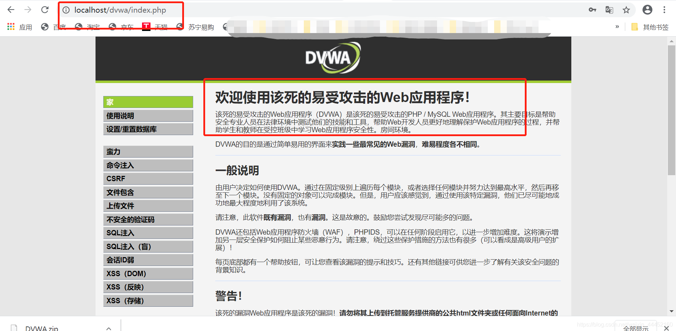Open the CSRF menu item

[148, 179]
